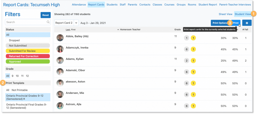Click the filter Search field
This screenshot has width=258, height=114.
point(28,22)
